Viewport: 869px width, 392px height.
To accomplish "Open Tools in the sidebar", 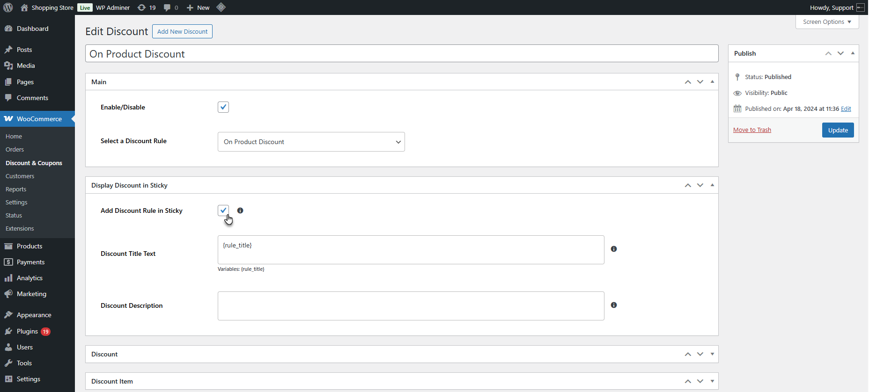I will click(x=37, y=363).
